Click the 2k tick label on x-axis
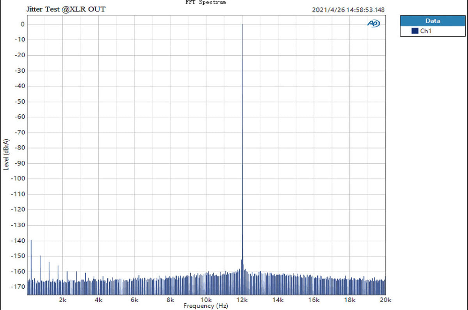Image resolution: width=468 pixels, height=310 pixels. coord(63,300)
